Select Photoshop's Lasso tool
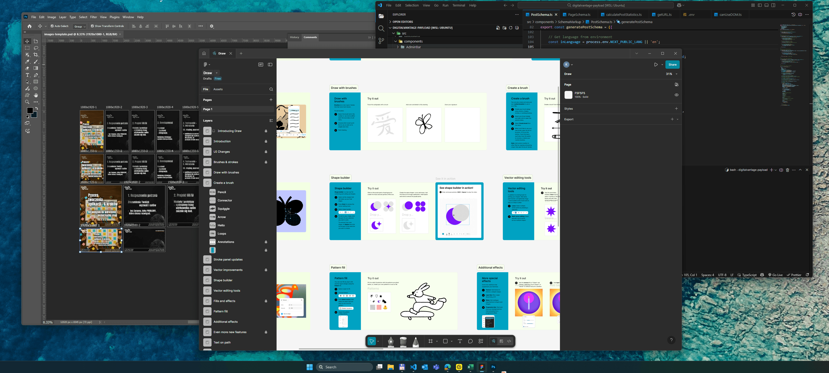 (36, 48)
